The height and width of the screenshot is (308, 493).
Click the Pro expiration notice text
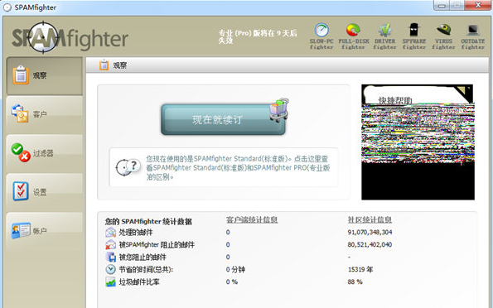point(257,36)
